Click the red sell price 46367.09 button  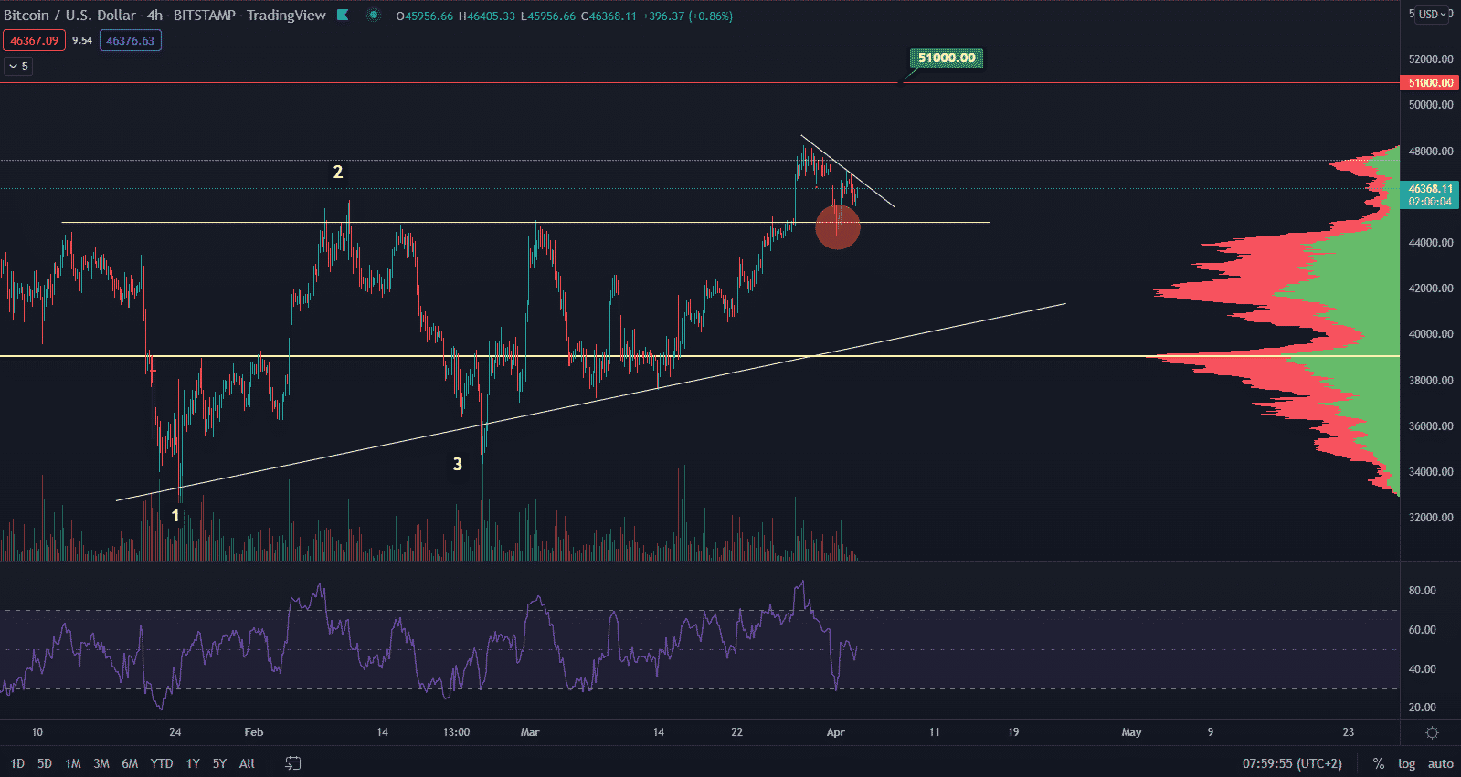(x=34, y=40)
